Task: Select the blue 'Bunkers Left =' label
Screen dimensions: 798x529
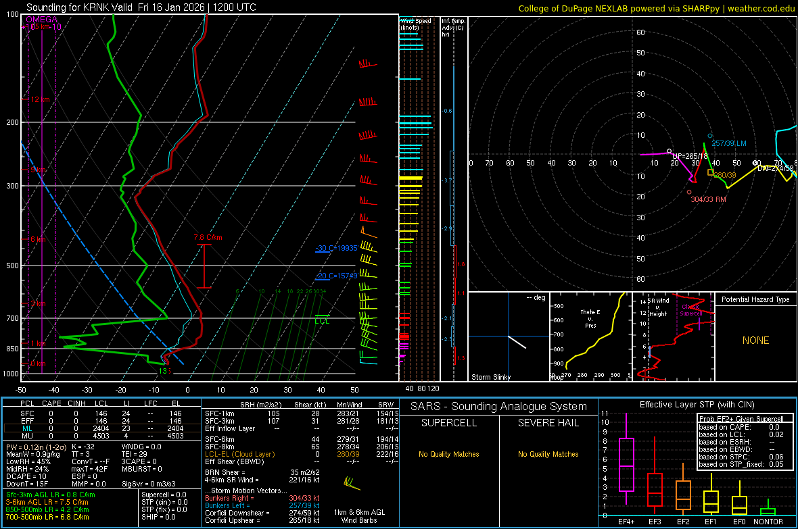Action: pyautogui.click(x=227, y=505)
